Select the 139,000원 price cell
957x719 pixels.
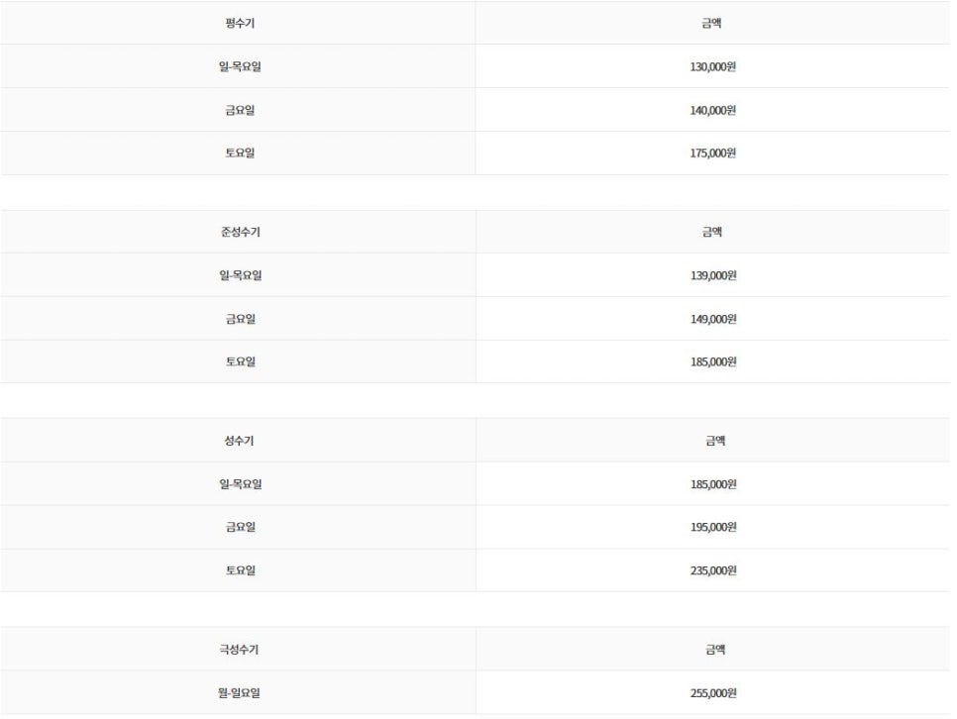[x=713, y=275]
